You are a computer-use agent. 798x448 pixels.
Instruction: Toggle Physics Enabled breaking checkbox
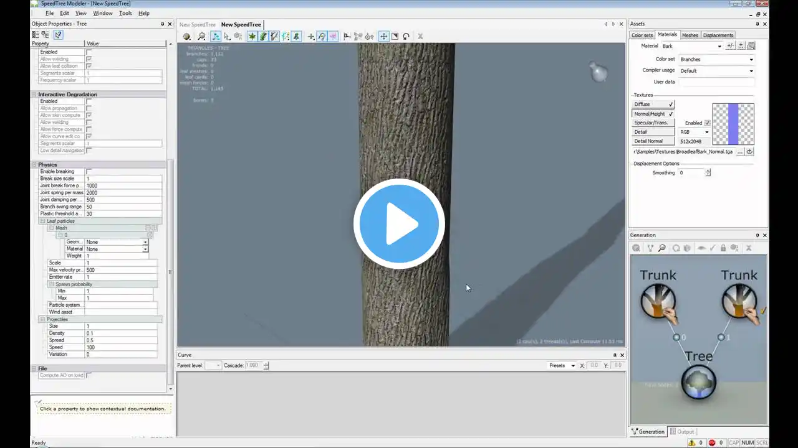(89, 172)
